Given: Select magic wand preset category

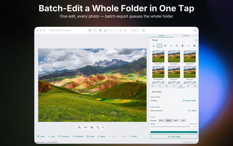Looking at the screenshot, I should coord(188,46).
